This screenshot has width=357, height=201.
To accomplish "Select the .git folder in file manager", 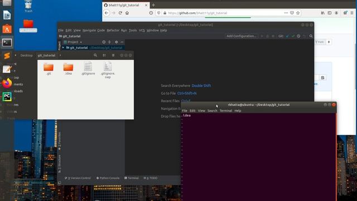I will tap(49, 69).
